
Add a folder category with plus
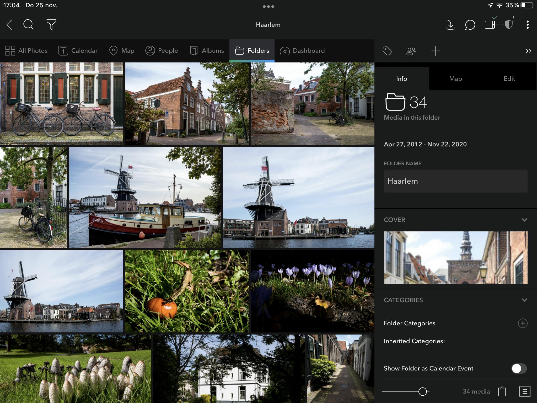523,323
